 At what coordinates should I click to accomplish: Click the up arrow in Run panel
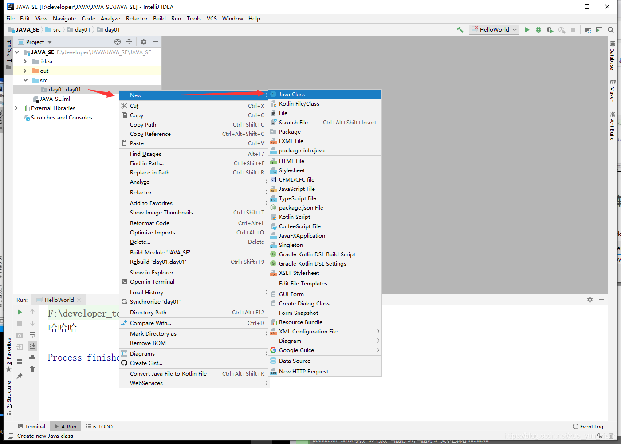32,312
